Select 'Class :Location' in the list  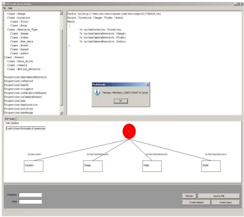click(x=19, y=18)
